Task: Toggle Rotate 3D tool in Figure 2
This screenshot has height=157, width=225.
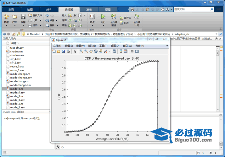Action: (x=96, y=51)
